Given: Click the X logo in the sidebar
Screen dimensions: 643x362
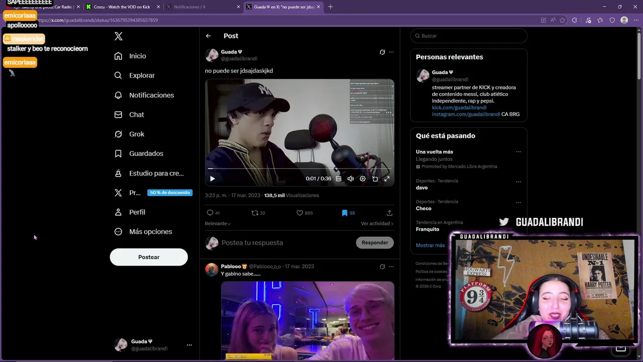Looking at the screenshot, I should coord(119,36).
